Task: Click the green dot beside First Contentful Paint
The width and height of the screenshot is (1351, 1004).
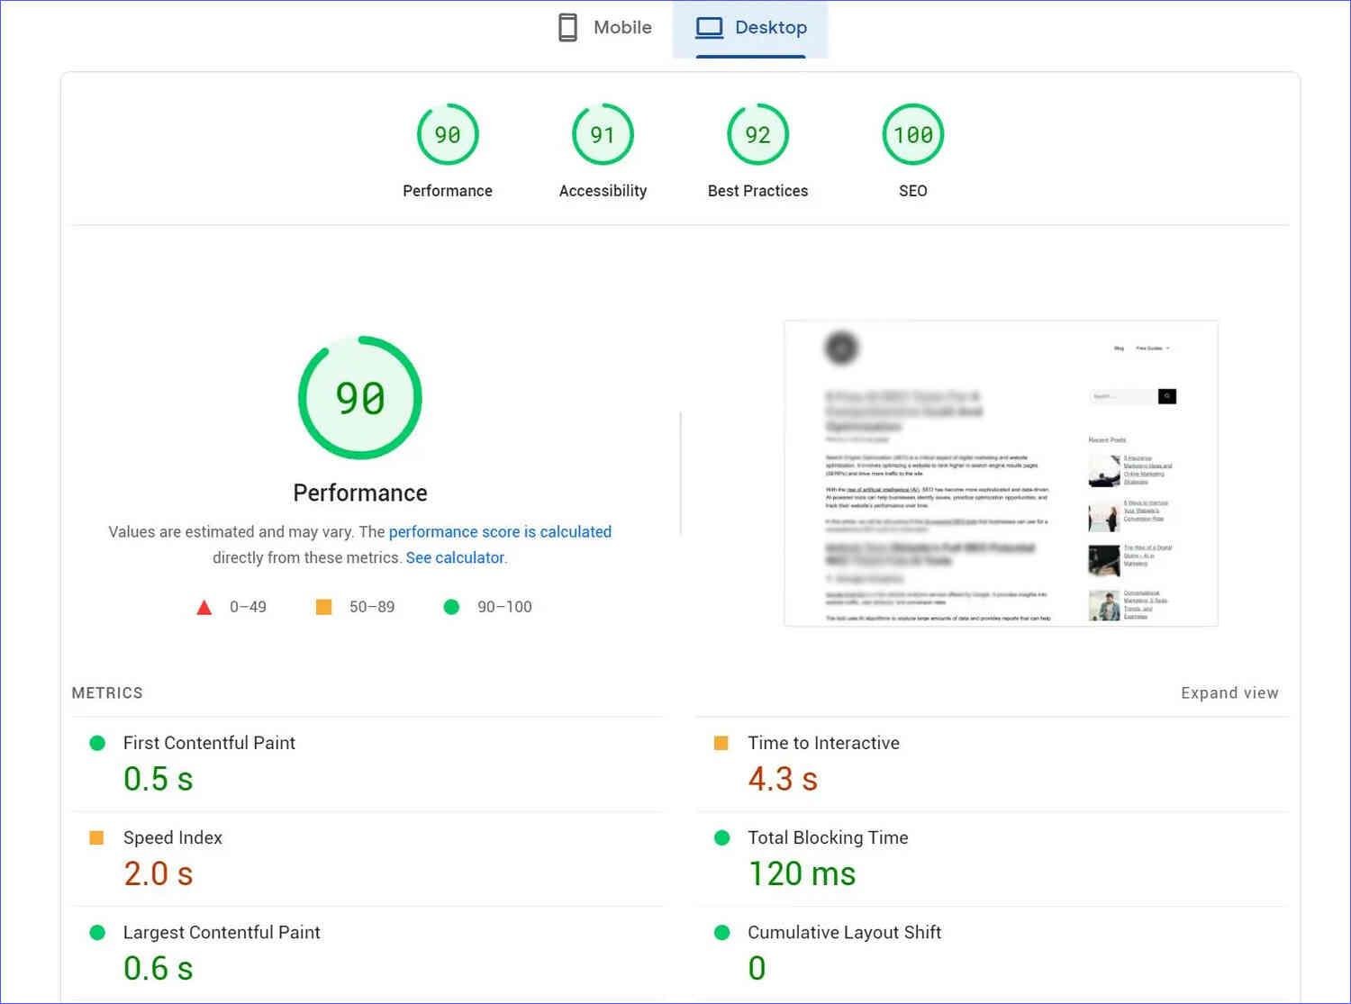Action: point(96,742)
